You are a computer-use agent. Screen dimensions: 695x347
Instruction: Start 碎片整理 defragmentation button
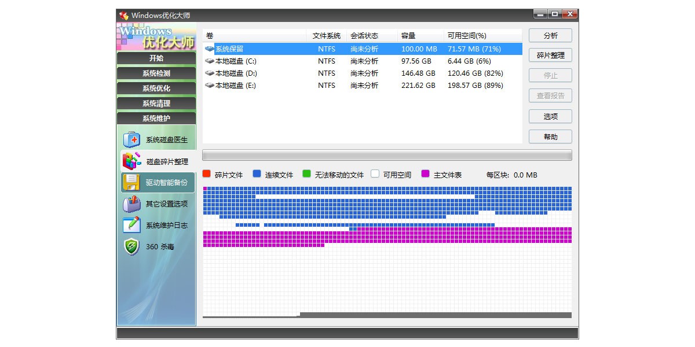click(x=550, y=56)
